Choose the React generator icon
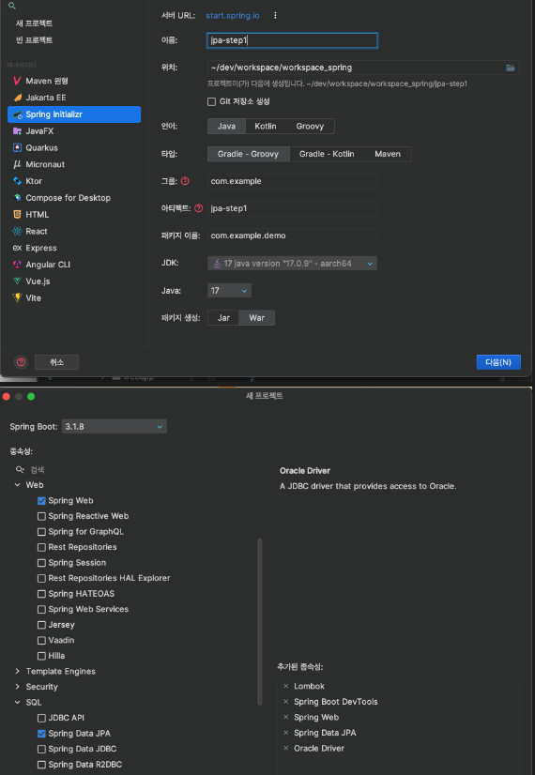The width and height of the screenshot is (535, 775). coord(17,232)
